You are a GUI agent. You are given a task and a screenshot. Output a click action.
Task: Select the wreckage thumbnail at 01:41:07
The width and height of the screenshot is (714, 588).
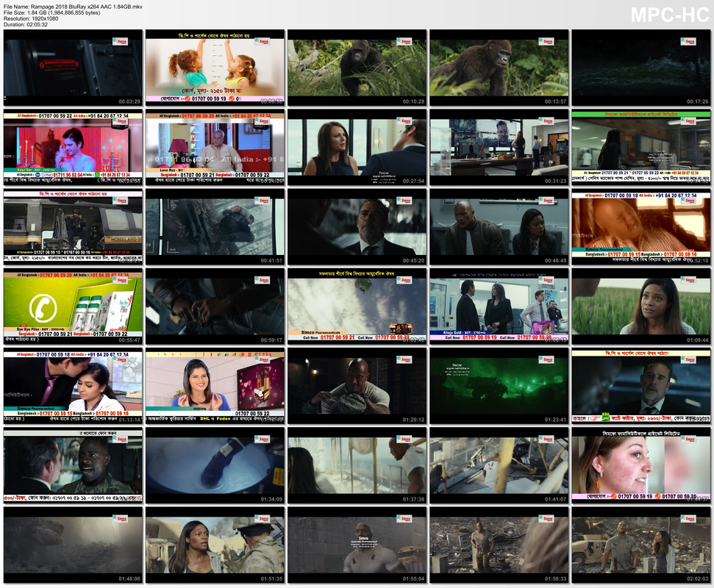(499, 465)
